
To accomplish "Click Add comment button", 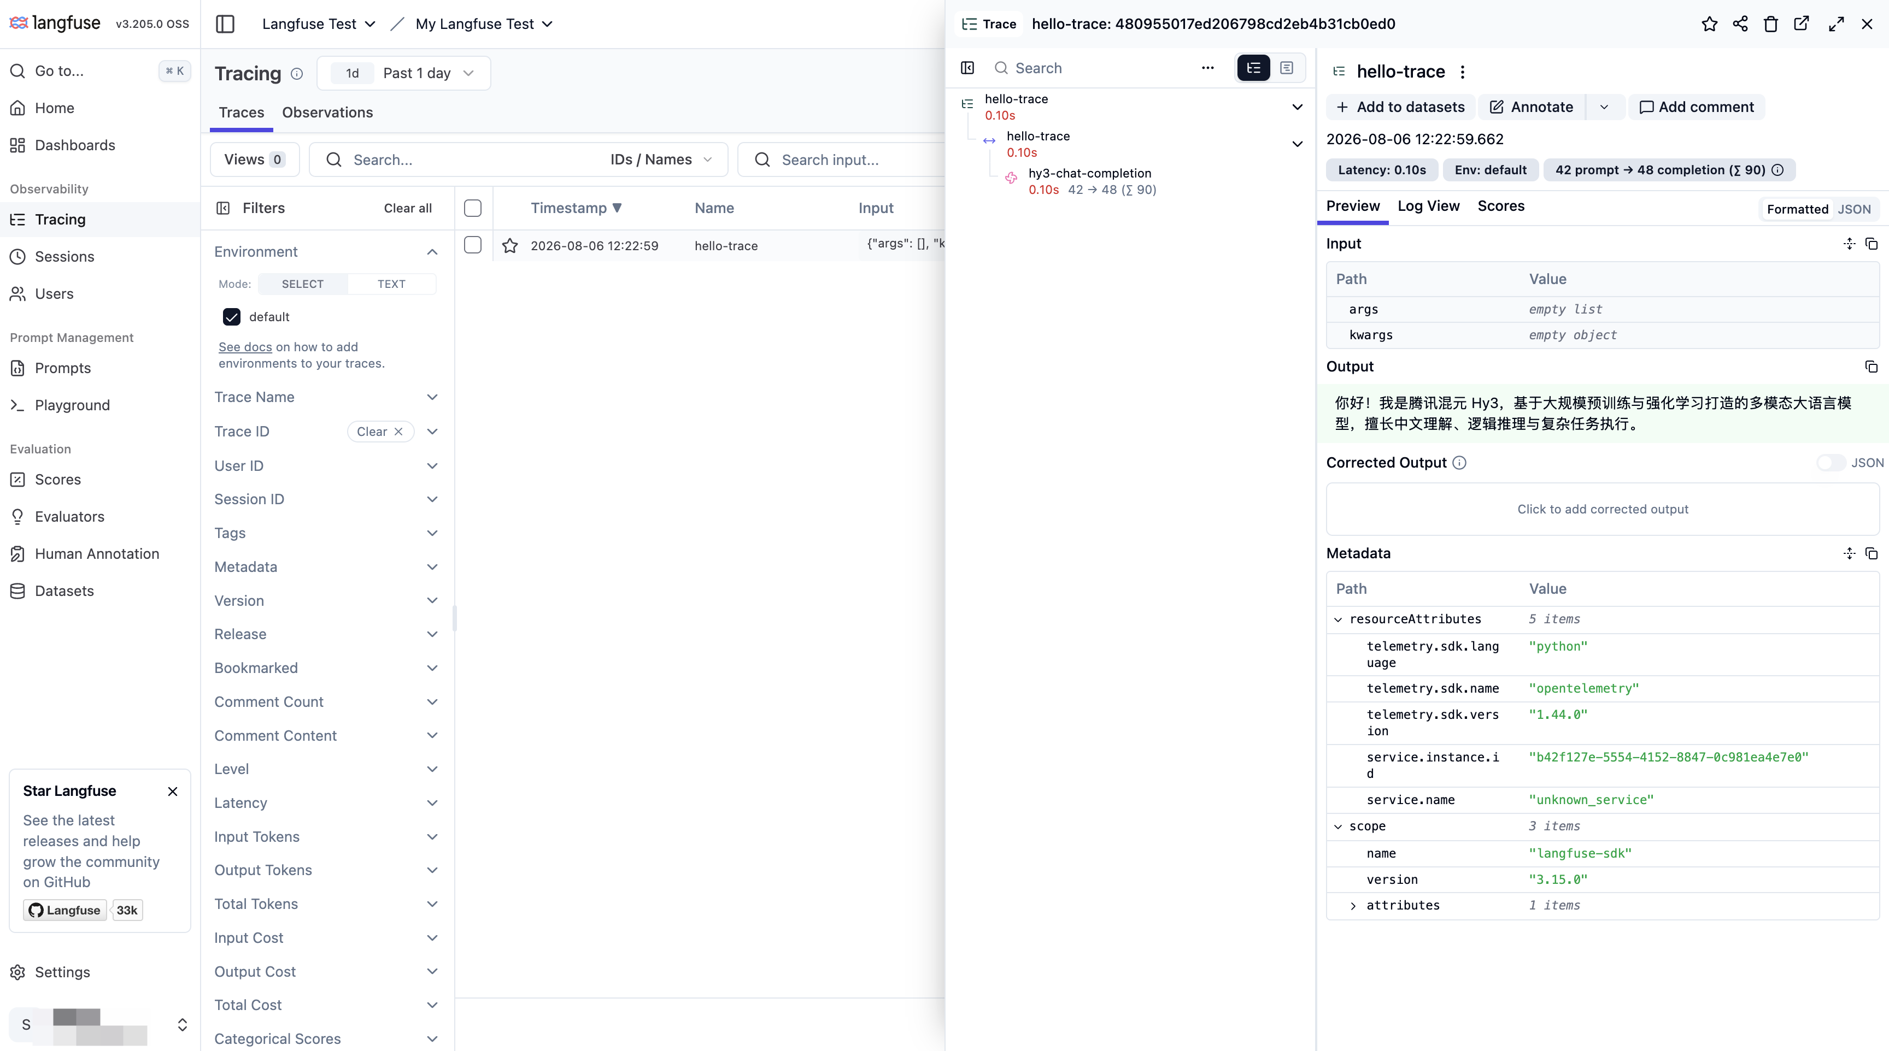I will point(1696,107).
